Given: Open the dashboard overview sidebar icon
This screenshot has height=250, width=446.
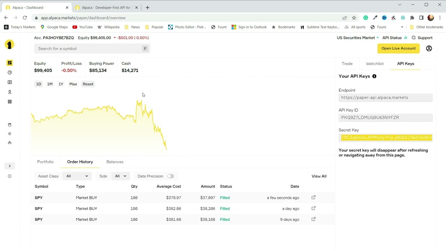Looking at the screenshot, I should 10,63.
